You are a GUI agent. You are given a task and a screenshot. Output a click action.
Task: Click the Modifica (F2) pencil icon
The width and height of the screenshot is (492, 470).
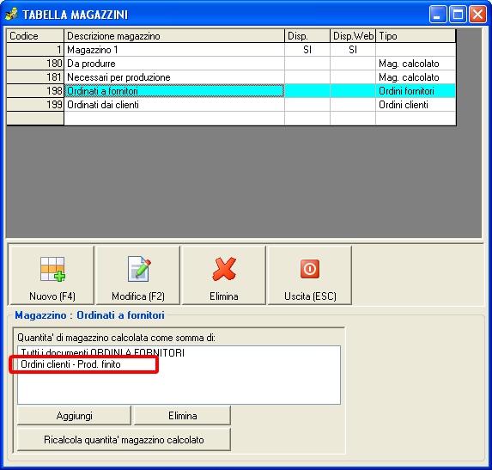click(139, 269)
